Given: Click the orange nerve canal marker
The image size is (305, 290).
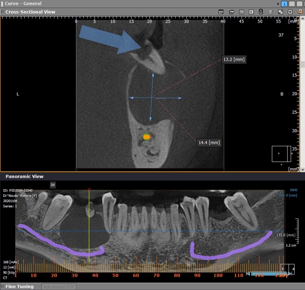Looking at the screenshot, I should point(146,137).
